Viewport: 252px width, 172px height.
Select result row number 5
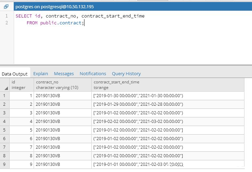[x=5, y=130]
